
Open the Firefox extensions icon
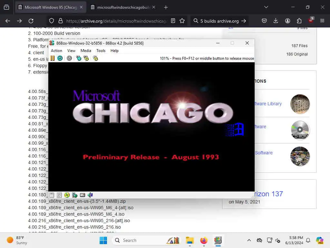click(299, 21)
